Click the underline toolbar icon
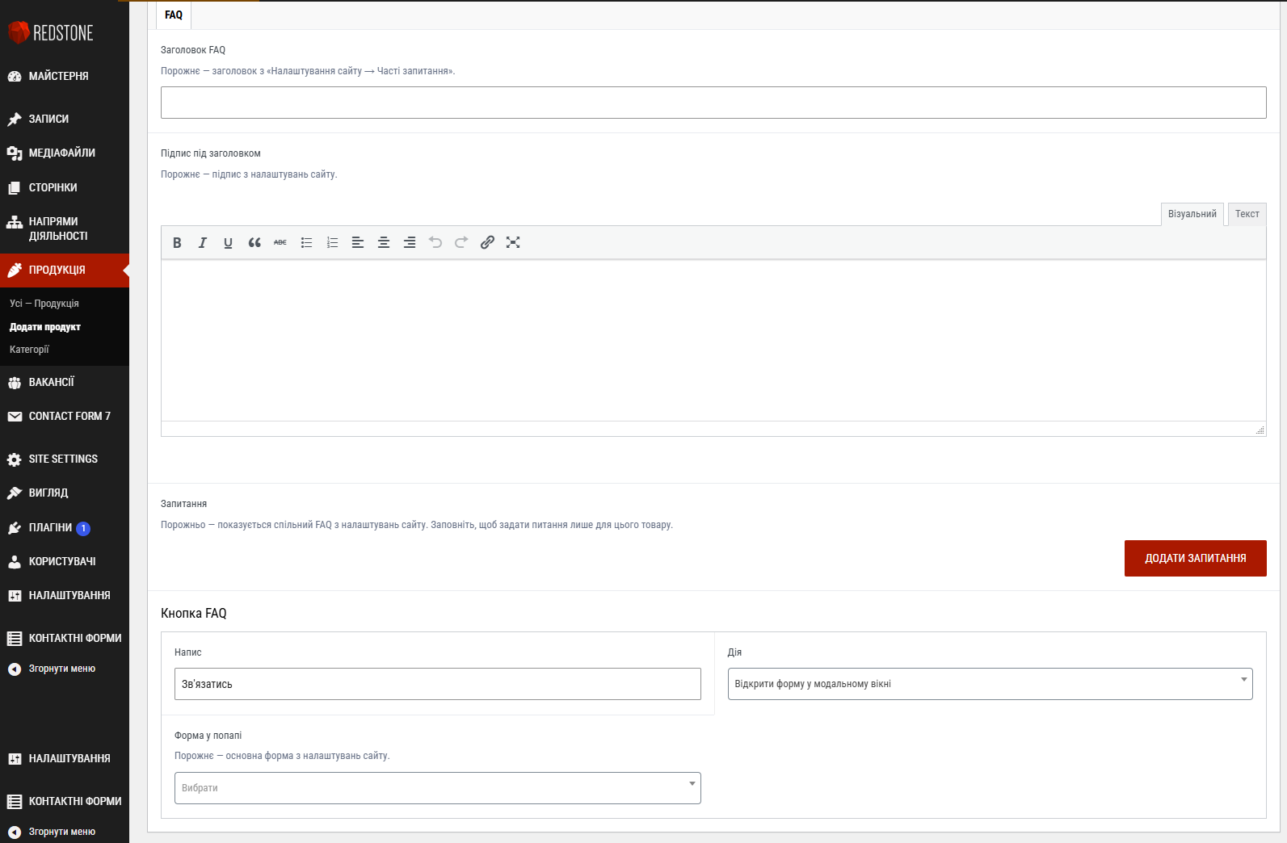 tap(229, 242)
